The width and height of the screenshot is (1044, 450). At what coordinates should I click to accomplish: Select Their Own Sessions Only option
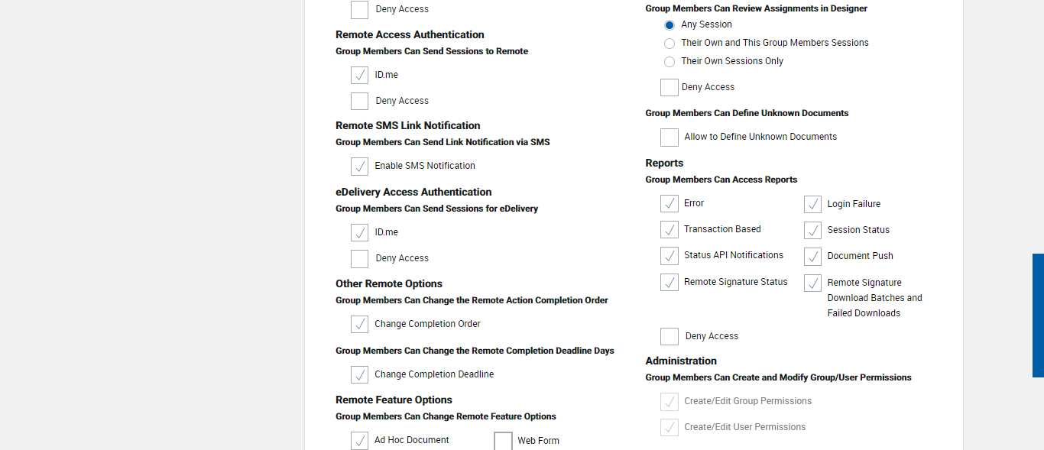670,62
